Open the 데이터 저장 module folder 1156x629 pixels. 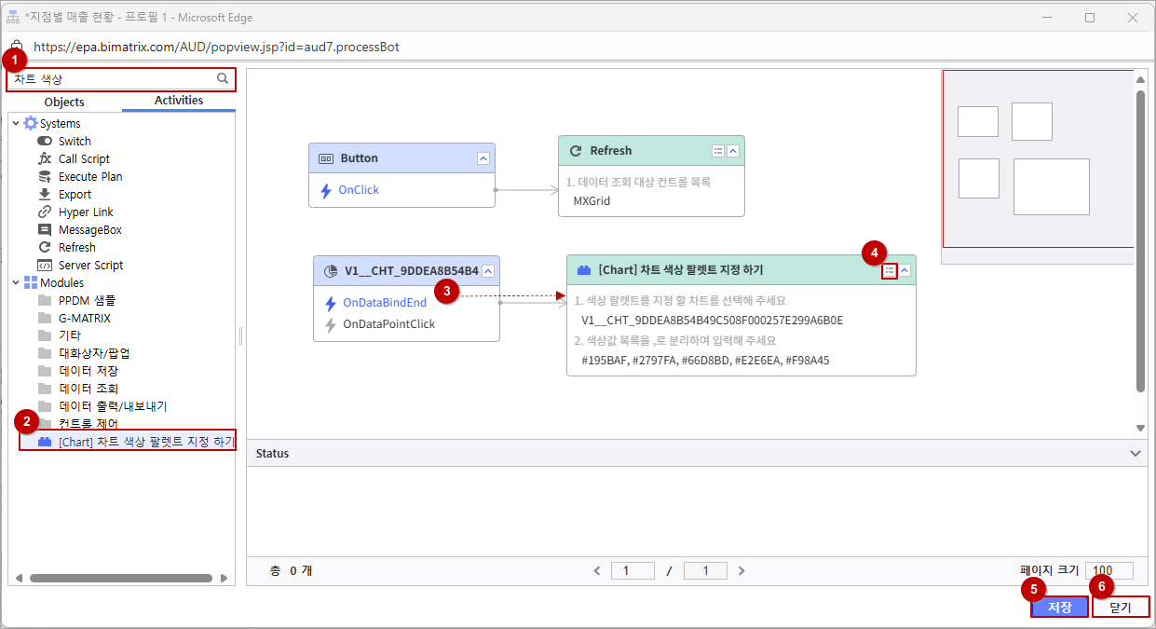coord(88,371)
